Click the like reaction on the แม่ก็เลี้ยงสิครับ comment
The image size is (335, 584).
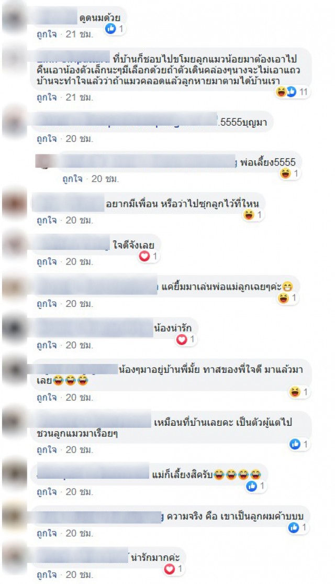pyautogui.click(x=252, y=486)
